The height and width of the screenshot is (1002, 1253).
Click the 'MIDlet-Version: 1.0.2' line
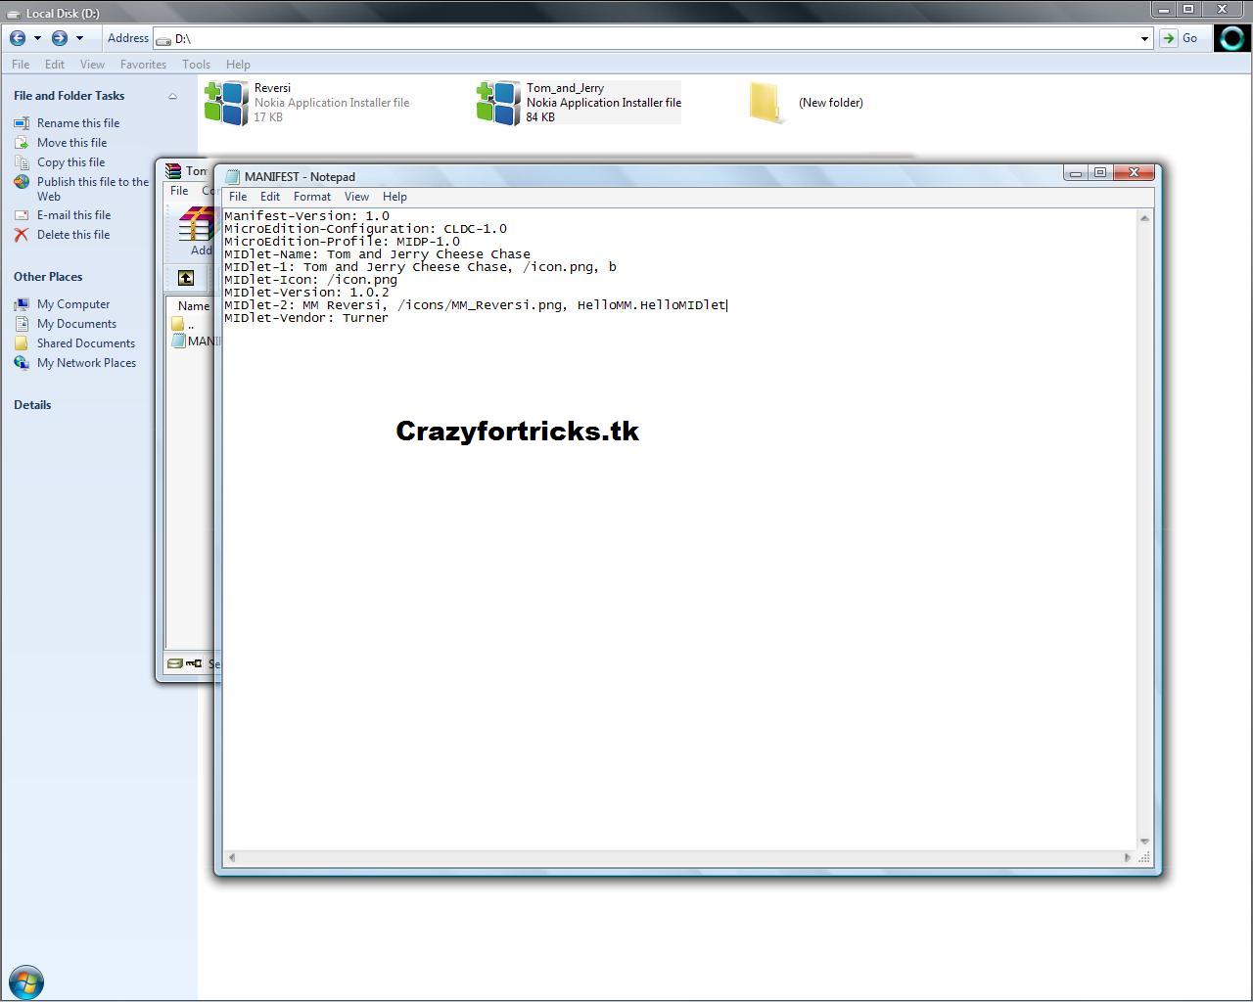coord(306,293)
